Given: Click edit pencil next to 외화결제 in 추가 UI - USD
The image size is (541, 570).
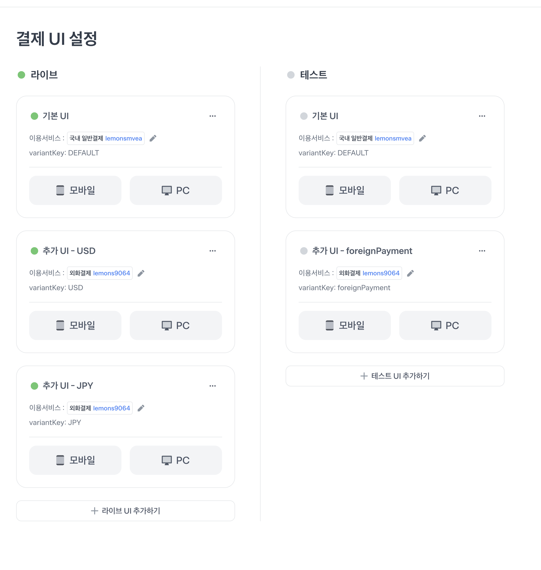Looking at the screenshot, I should [x=141, y=273].
